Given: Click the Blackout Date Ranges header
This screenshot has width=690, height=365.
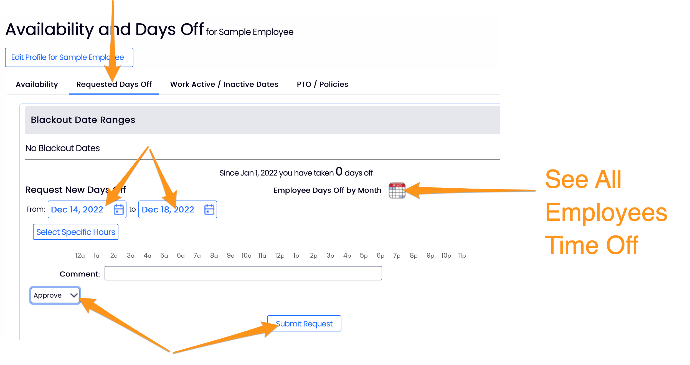Looking at the screenshot, I should coord(83,120).
